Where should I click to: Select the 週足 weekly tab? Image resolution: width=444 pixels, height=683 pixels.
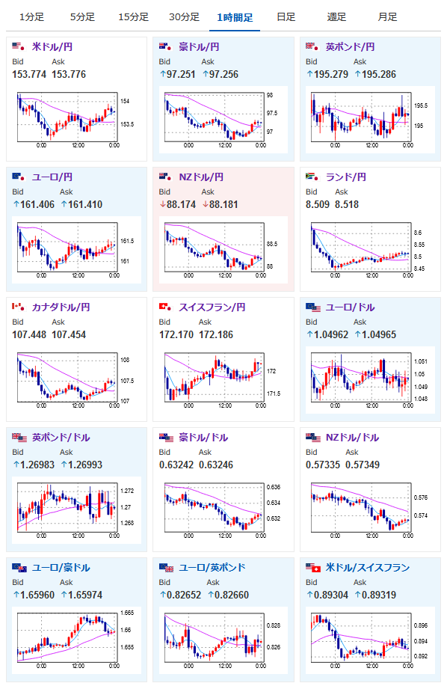click(x=336, y=17)
